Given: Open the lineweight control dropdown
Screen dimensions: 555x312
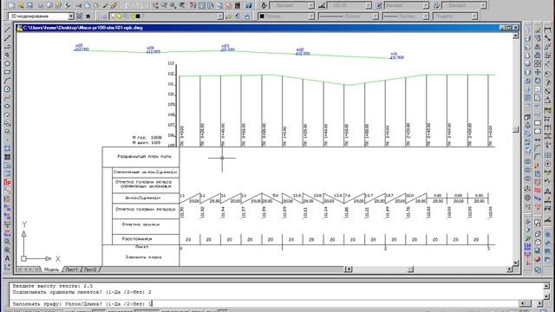Looking at the screenshot, I should (x=426, y=16).
